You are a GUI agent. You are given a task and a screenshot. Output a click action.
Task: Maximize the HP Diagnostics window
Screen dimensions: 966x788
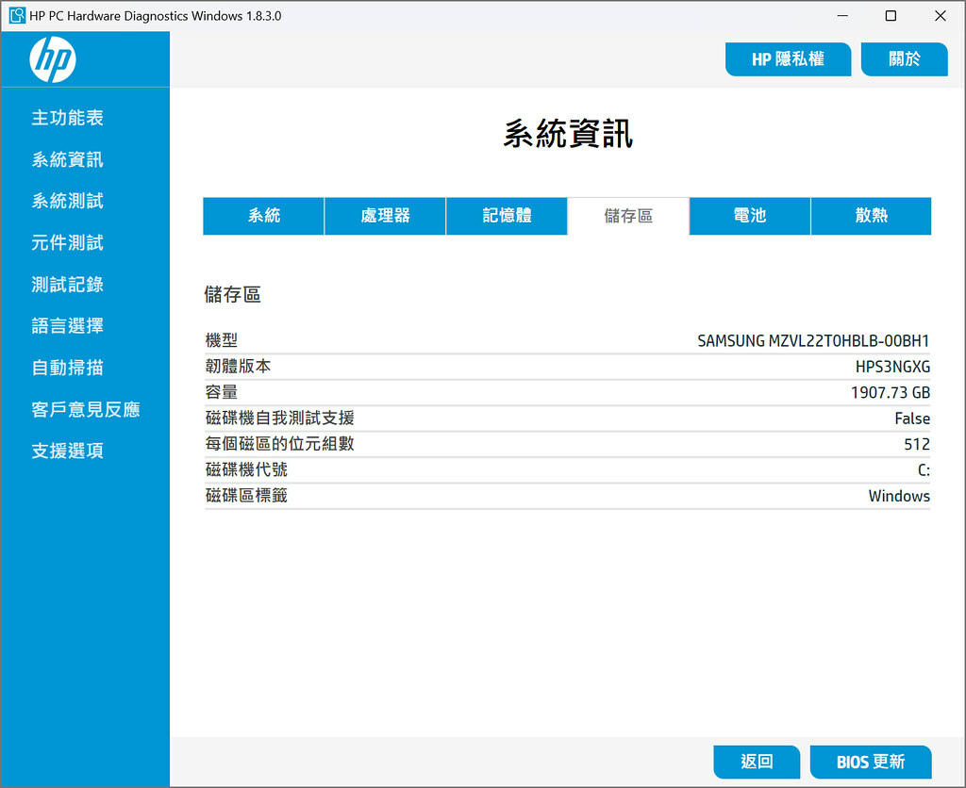[891, 15]
